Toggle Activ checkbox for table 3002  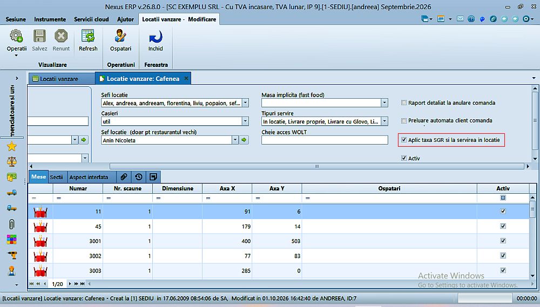pyautogui.click(x=503, y=255)
